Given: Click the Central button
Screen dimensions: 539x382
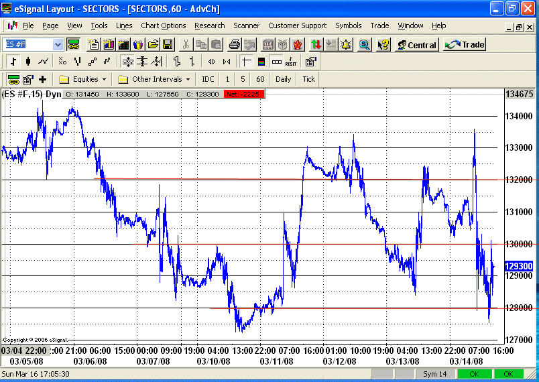Looking at the screenshot, I should coord(417,45).
